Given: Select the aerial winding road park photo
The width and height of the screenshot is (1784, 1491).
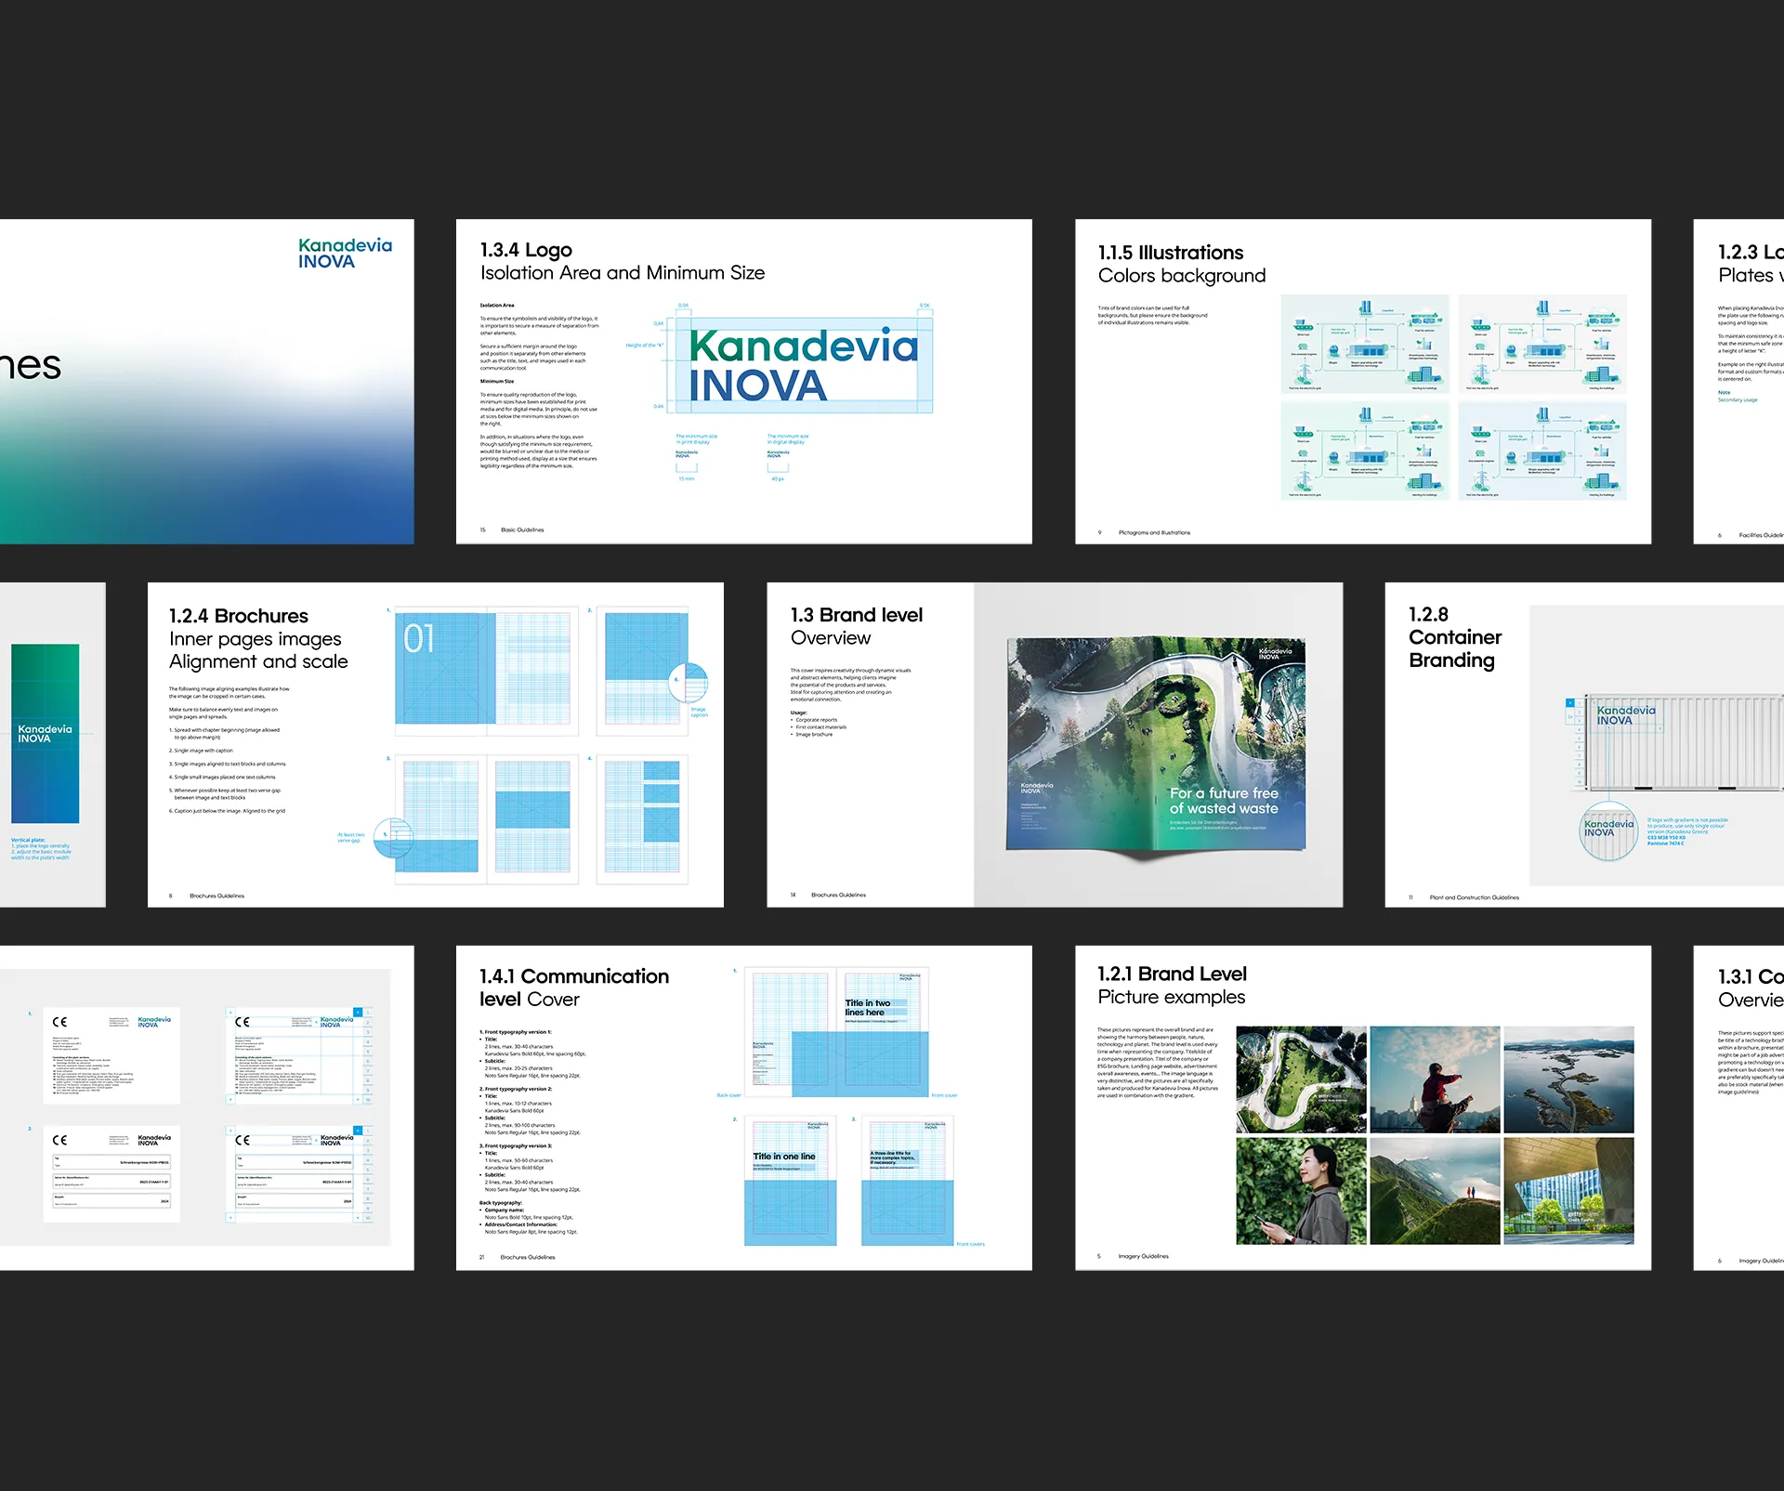Looking at the screenshot, I should click(1300, 1079).
